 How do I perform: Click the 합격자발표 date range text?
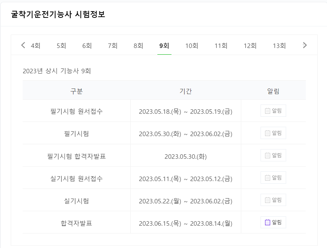tap(186, 223)
